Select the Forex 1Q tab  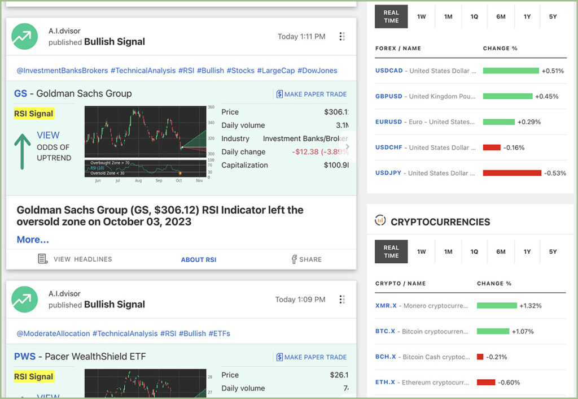[x=474, y=16]
